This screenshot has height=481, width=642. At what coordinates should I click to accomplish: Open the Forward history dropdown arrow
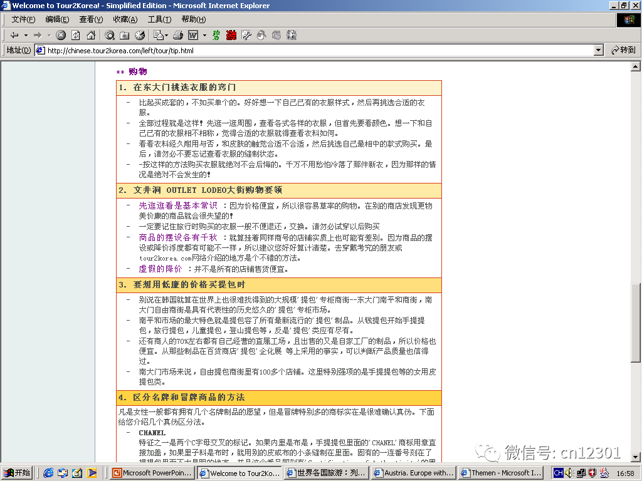pos(49,35)
